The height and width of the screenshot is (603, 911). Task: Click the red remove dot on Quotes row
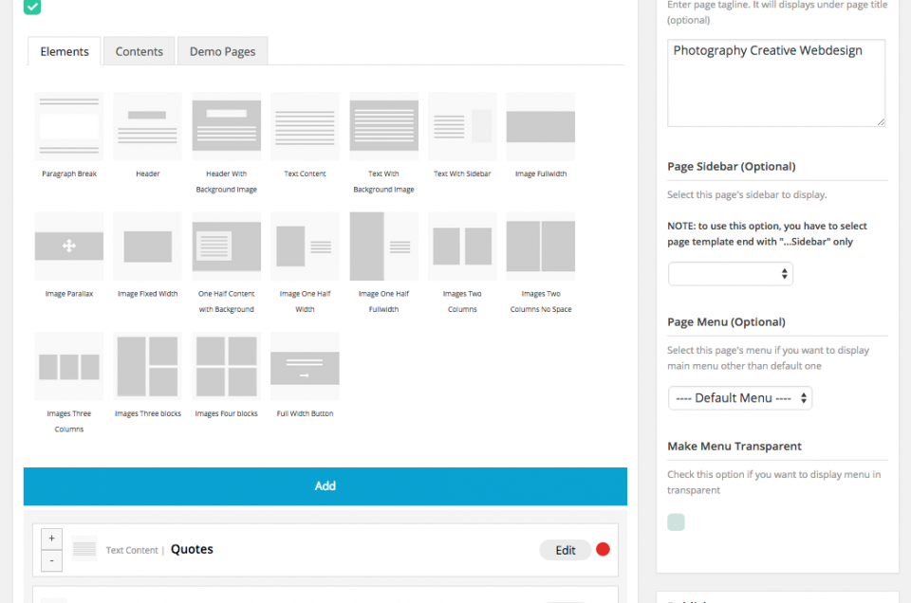(x=604, y=549)
